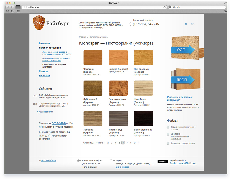This screenshot has width=231, height=179.
Task: Open Ориентированно-стружечные плиты ОСП/3 link
Action: (x=56, y=59)
